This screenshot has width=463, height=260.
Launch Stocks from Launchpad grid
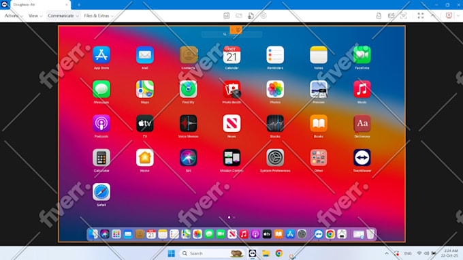click(275, 124)
